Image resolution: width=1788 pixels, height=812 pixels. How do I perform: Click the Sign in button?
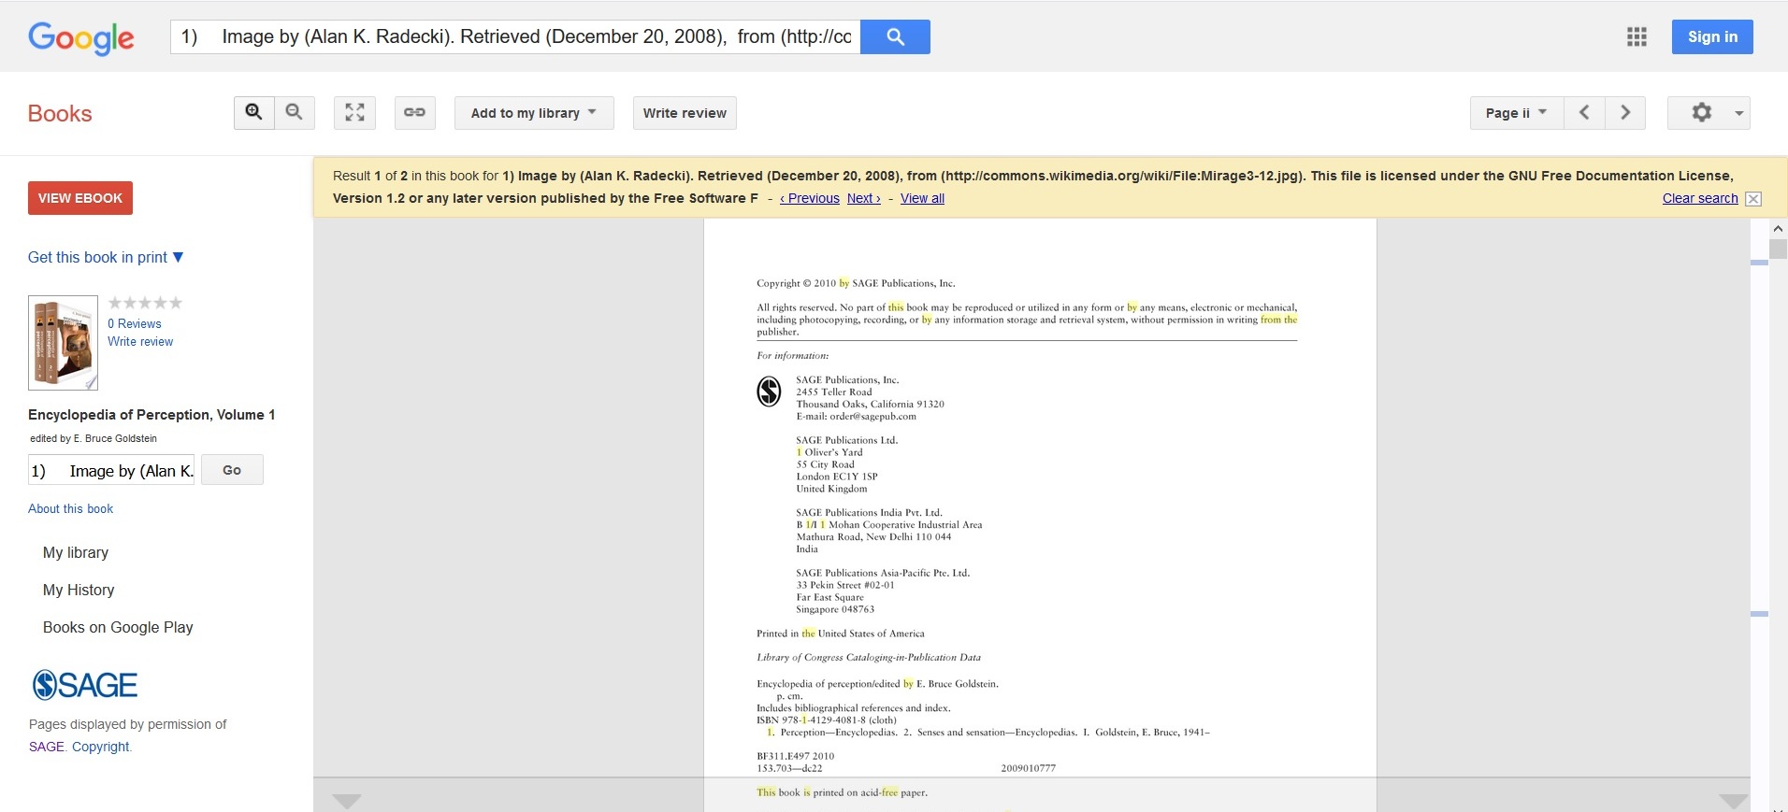[1712, 36]
